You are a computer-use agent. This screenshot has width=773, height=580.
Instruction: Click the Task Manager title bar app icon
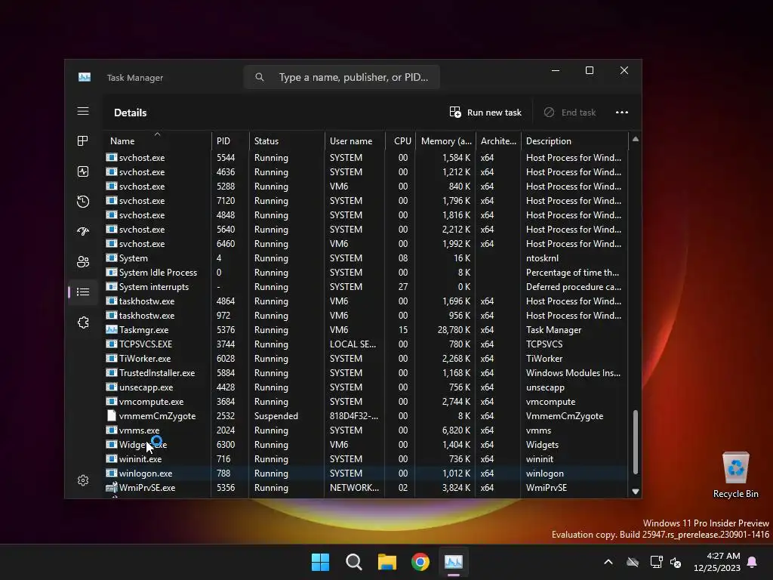[85, 78]
